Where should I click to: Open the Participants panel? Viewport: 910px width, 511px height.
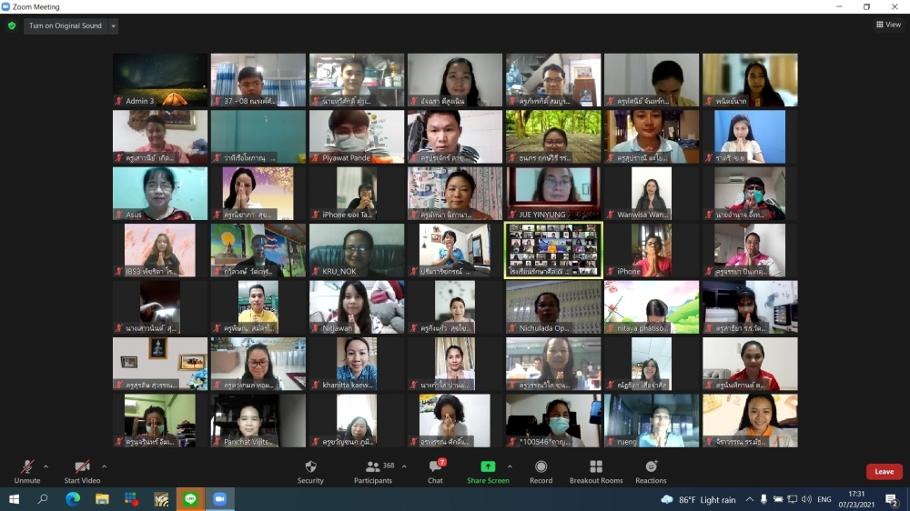click(373, 470)
